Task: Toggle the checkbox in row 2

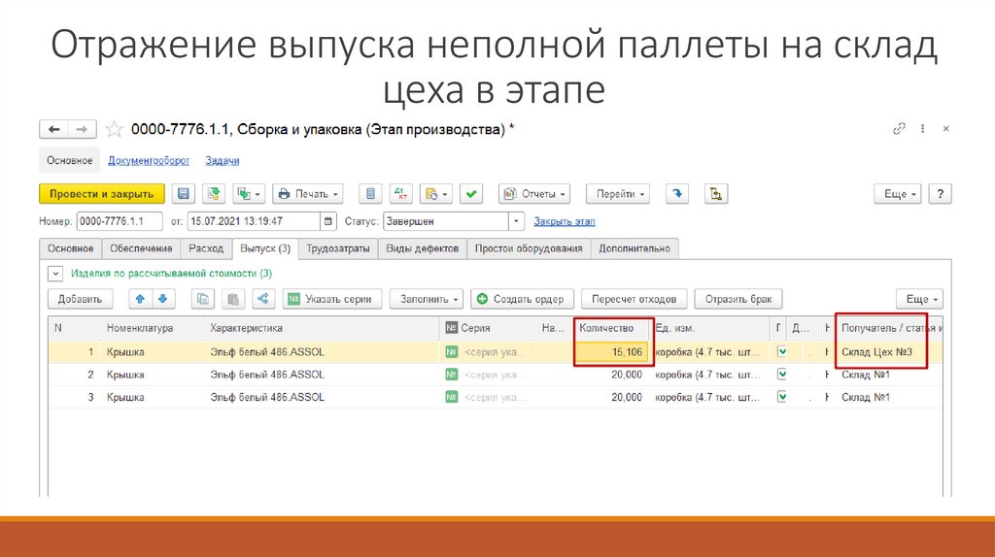Action: (782, 375)
